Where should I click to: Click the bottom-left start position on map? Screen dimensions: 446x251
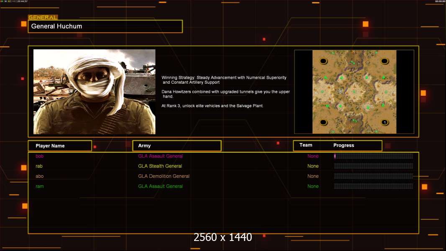pyautogui.click(x=323, y=123)
